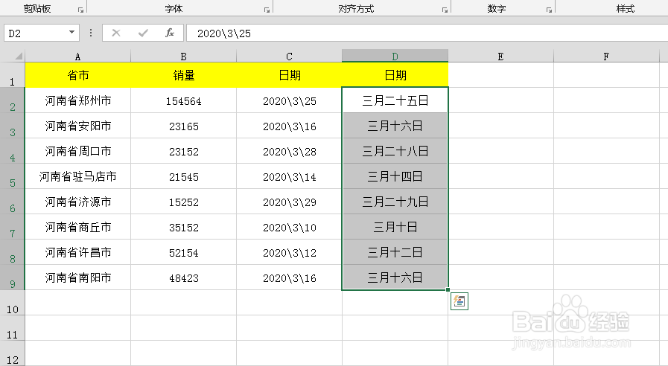Select sales cell 23152

point(183,151)
